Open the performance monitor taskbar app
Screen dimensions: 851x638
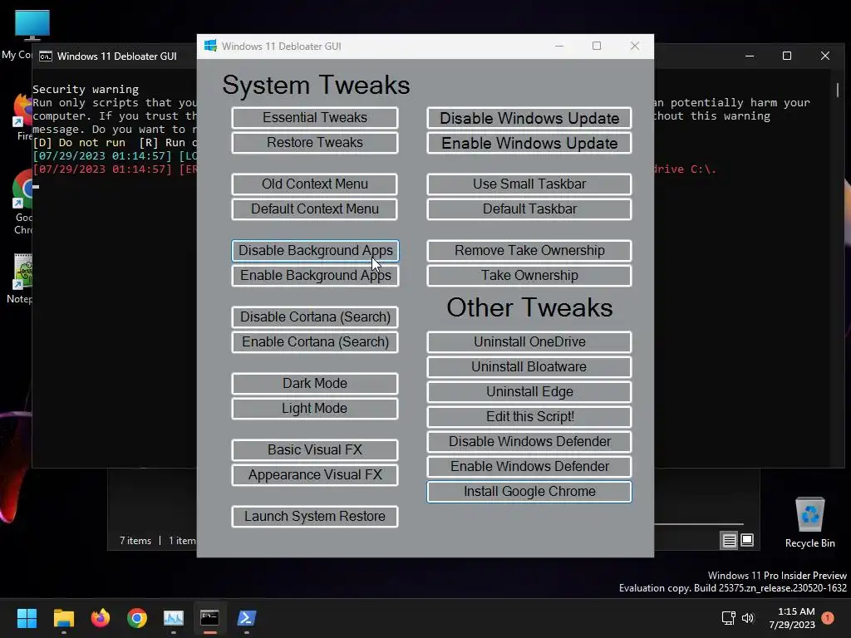pos(174,618)
